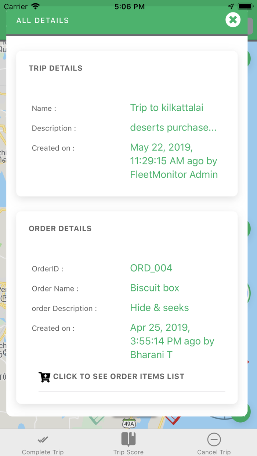Screen dimensions: 257x456
Task: Tap the 49A route marker on map
Action: [129, 423]
